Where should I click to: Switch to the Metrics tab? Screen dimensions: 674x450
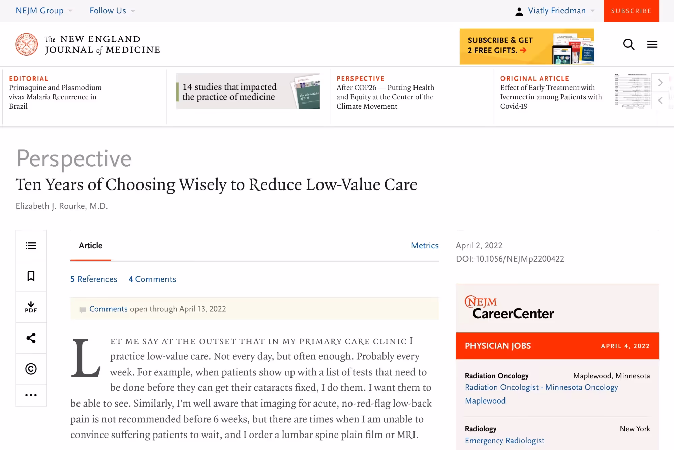(425, 245)
